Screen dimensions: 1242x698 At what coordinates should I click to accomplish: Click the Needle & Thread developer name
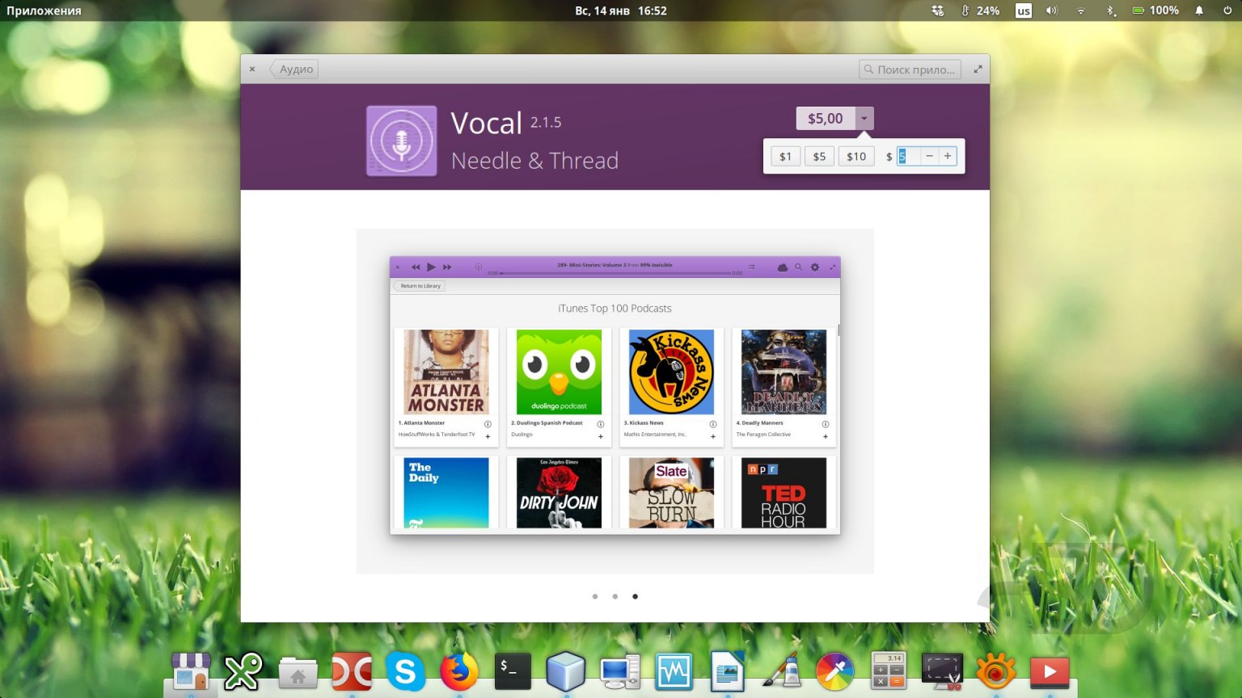(x=534, y=161)
